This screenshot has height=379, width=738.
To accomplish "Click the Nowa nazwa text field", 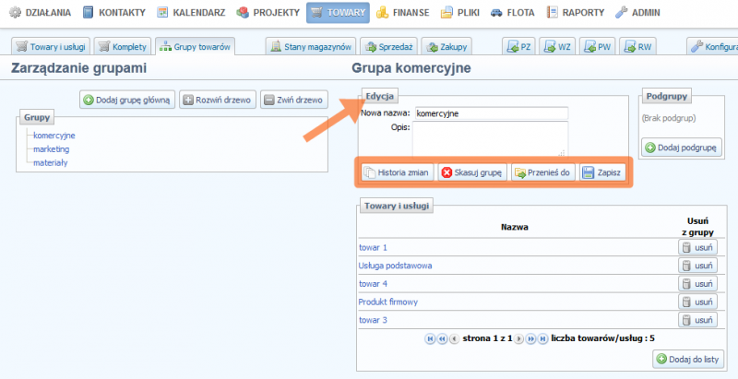I will coord(490,113).
